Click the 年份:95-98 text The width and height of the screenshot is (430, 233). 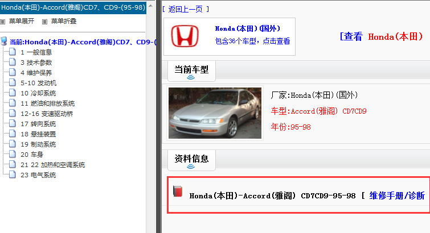pos(290,127)
